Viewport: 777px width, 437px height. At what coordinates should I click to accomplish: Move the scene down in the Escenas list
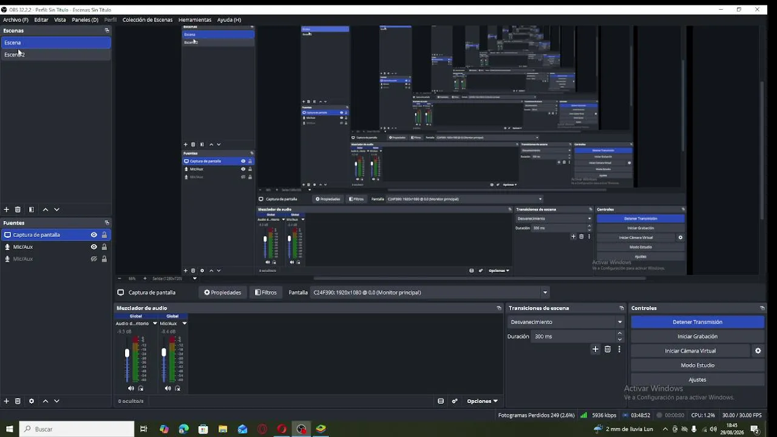tap(56, 209)
